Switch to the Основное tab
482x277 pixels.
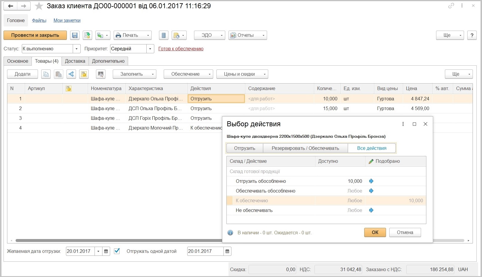pyautogui.click(x=18, y=61)
